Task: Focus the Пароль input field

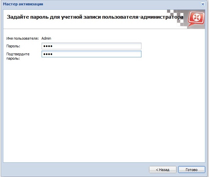Action: [92, 46]
